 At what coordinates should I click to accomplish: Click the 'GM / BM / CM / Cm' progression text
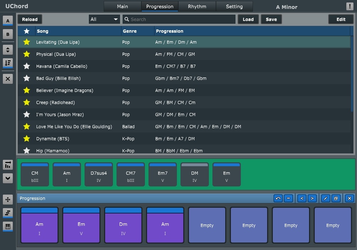[175, 103]
